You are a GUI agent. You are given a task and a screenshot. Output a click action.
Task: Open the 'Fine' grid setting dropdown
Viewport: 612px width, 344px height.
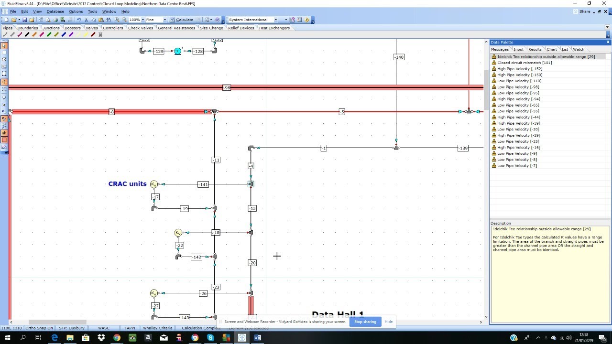[x=165, y=20]
